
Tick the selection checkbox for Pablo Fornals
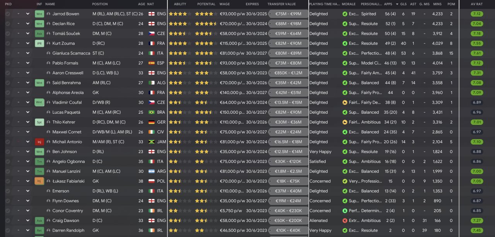pyautogui.click(x=7, y=63)
